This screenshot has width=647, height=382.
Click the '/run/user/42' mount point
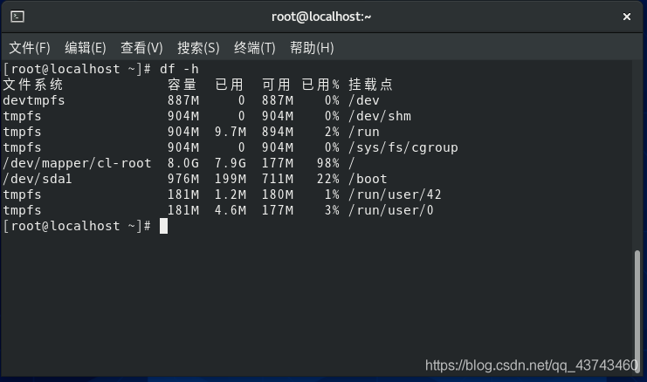[395, 194]
